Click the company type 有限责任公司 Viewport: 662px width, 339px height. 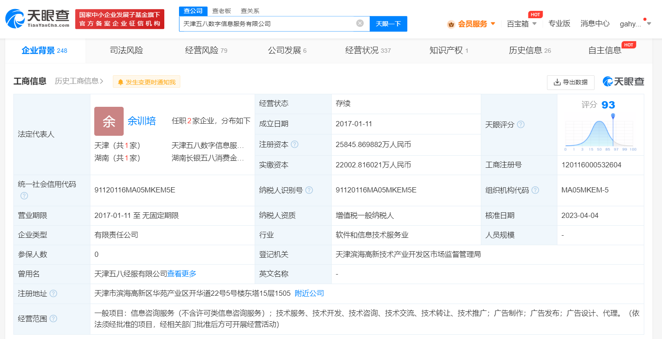(116, 235)
